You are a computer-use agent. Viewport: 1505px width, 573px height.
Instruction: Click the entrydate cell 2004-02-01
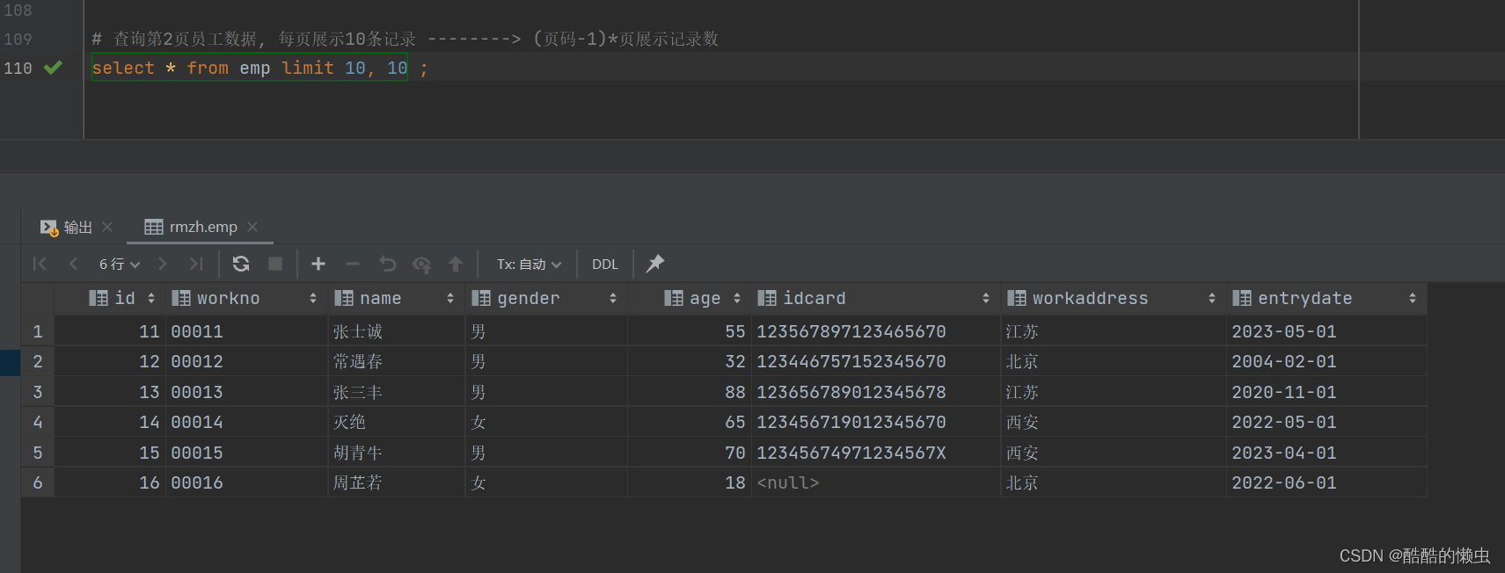(x=1326, y=361)
